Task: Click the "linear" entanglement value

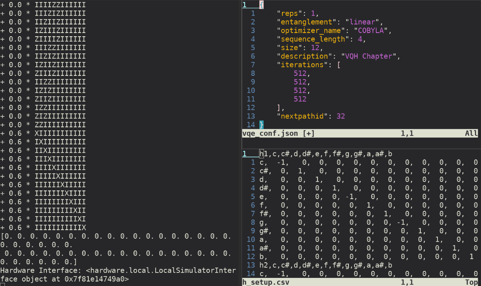Action: point(362,22)
